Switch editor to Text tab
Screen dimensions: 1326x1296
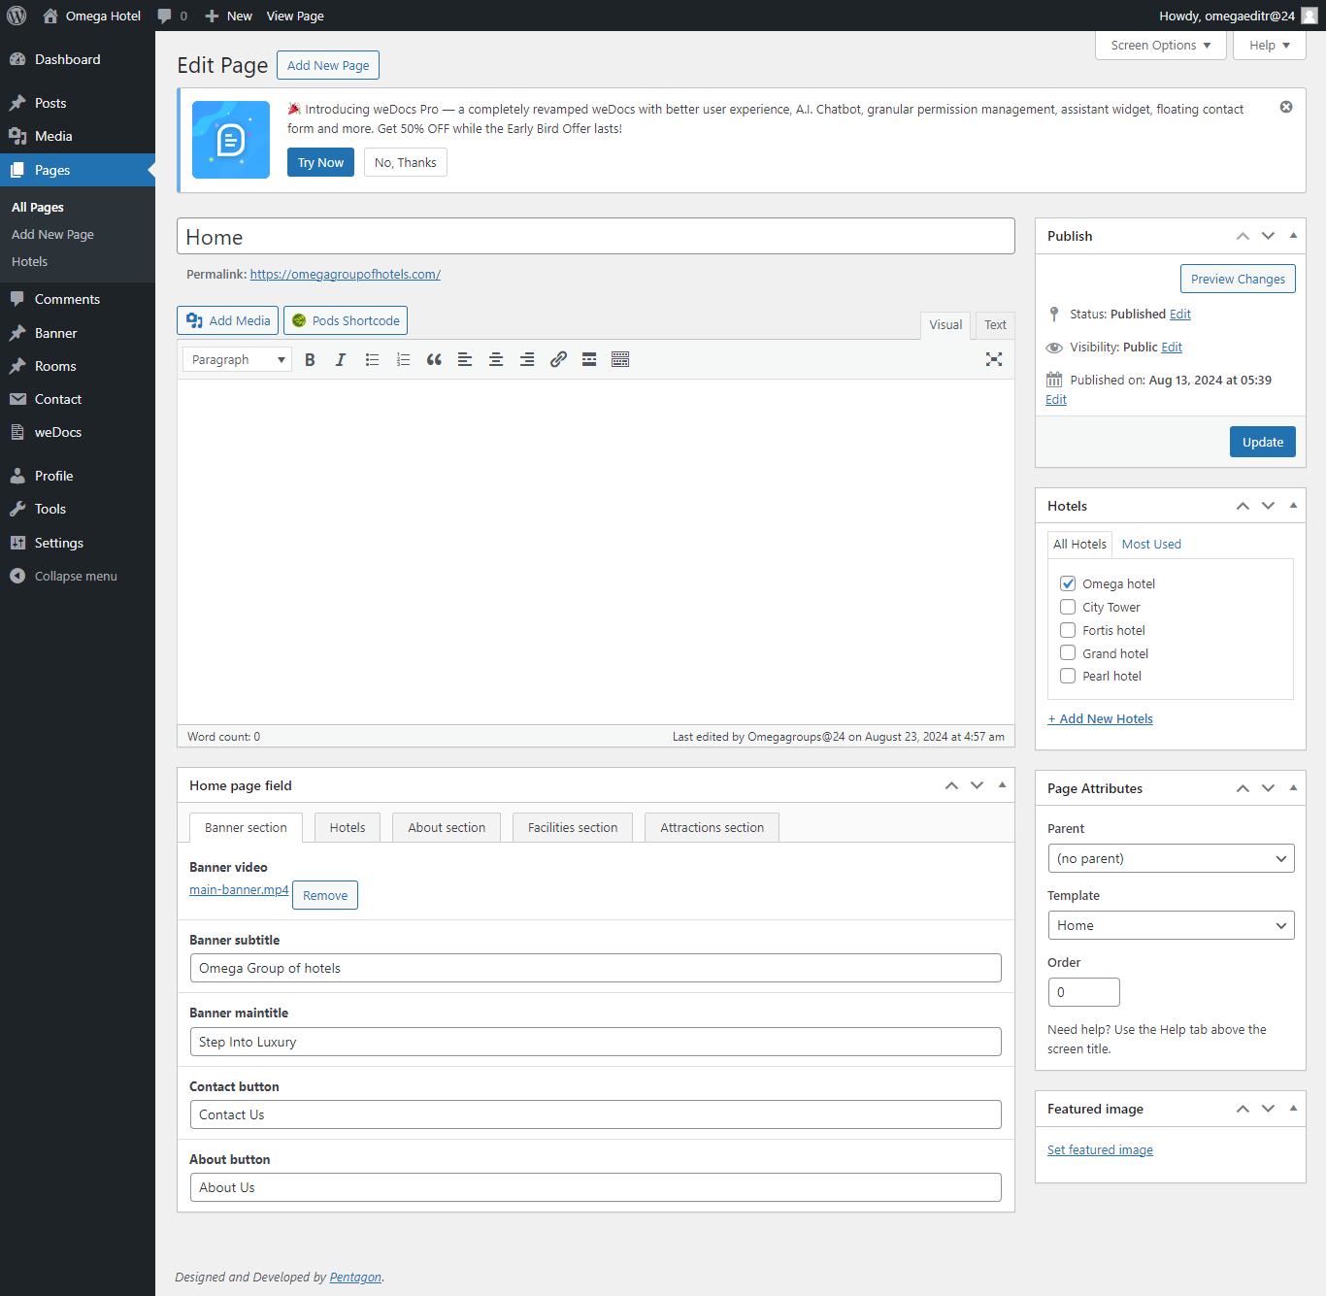995,325
